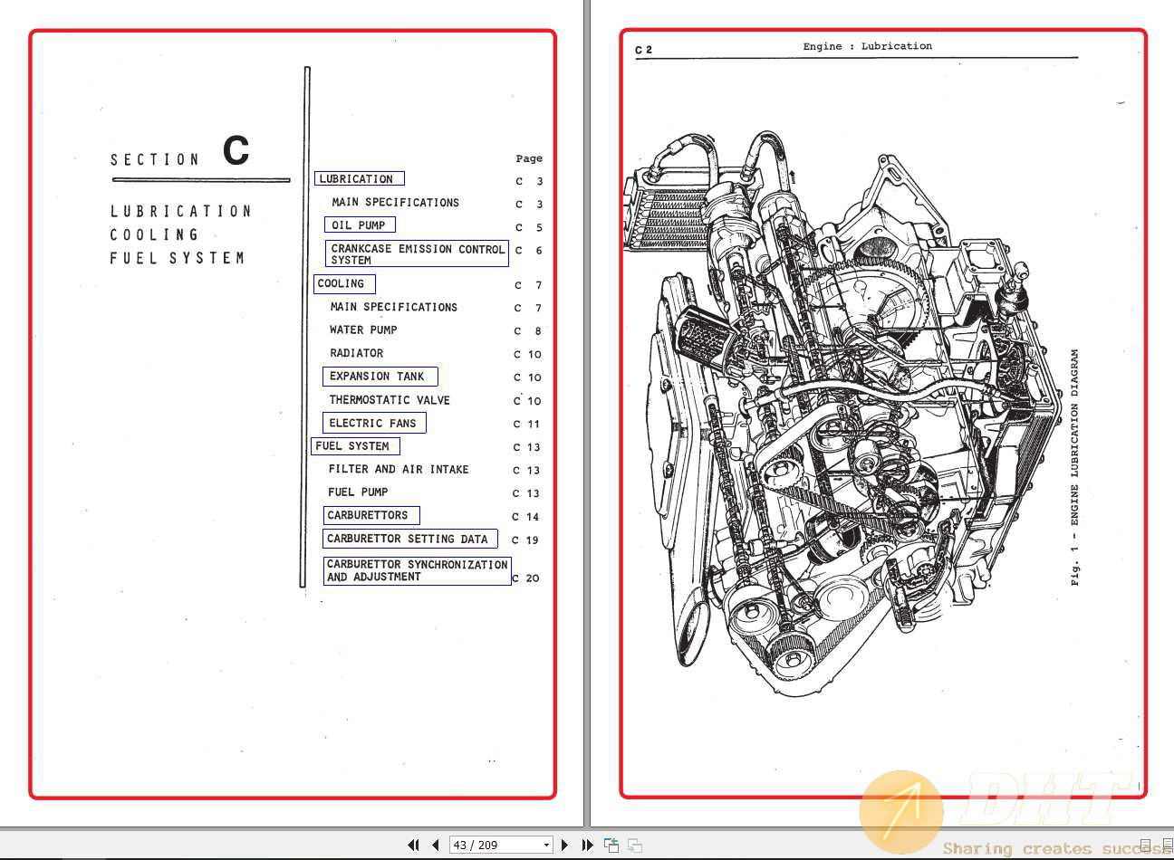Click the 'Page' column heading
The width and height of the screenshot is (1174, 860).
tap(529, 158)
